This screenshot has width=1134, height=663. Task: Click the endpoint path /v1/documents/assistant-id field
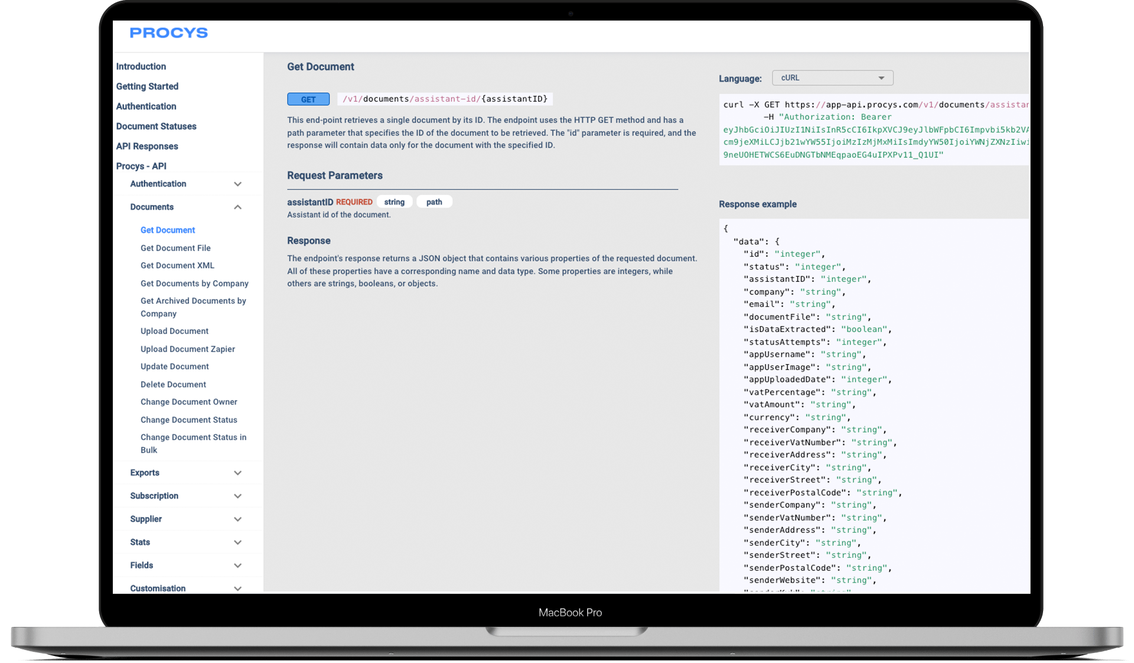coord(444,99)
